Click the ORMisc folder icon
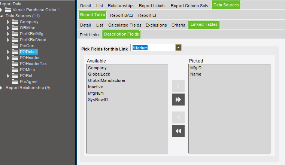The image size is (285, 165). pos(15,28)
